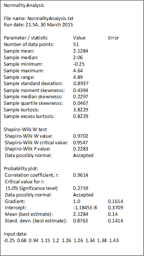144x256 pixels.
Task: Click the Shapiro-Wilk P value 0.2283
Action: point(81,149)
